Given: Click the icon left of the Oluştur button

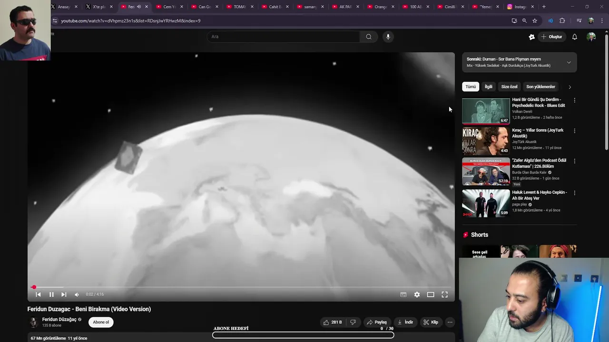Looking at the screenshot, I should 532,37.
